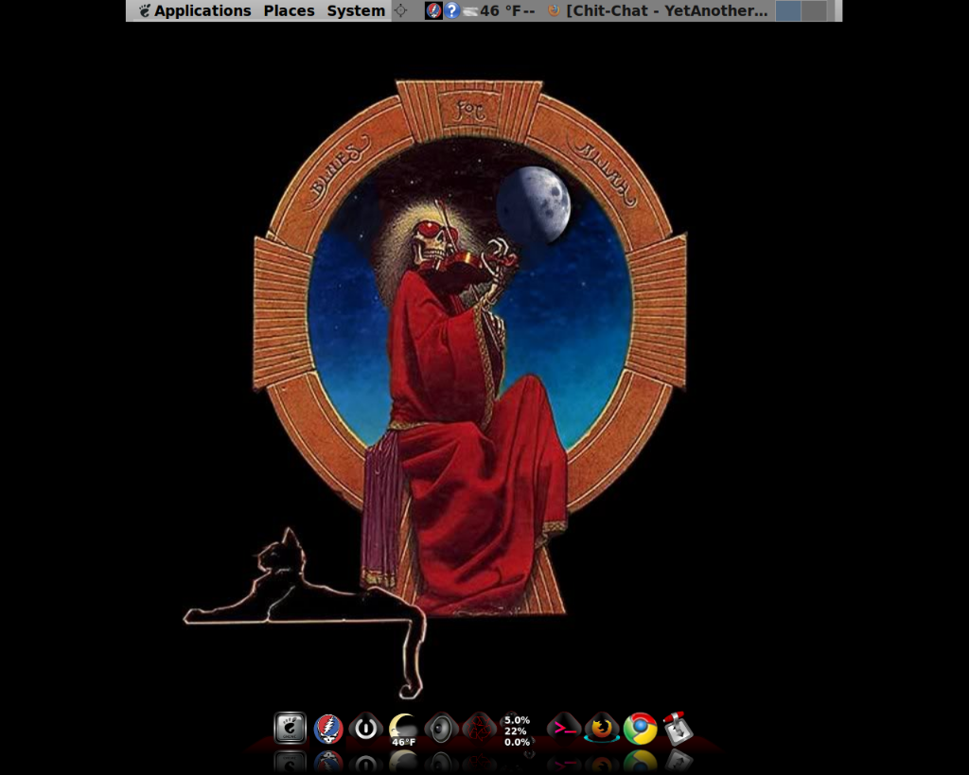The height and width of the screenshot is (775, 969).
Task: Open the System menu
Action: [356, 10]
